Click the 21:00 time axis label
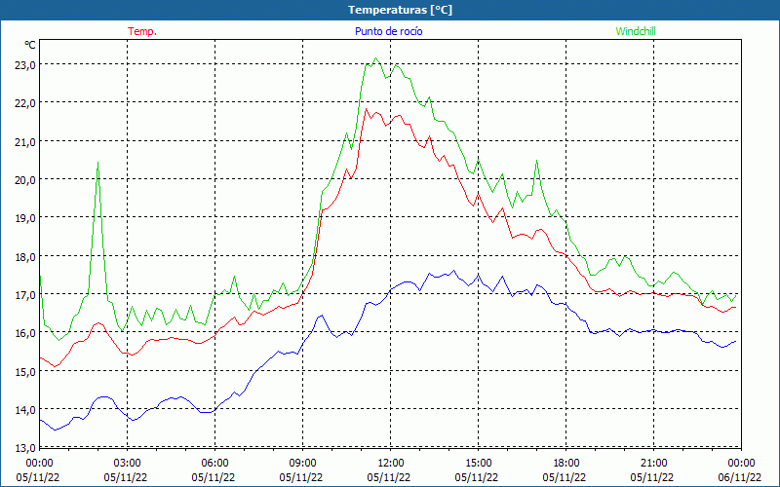Image resolution: width=780 pixels, height=487 pixels. click(653, 463)
